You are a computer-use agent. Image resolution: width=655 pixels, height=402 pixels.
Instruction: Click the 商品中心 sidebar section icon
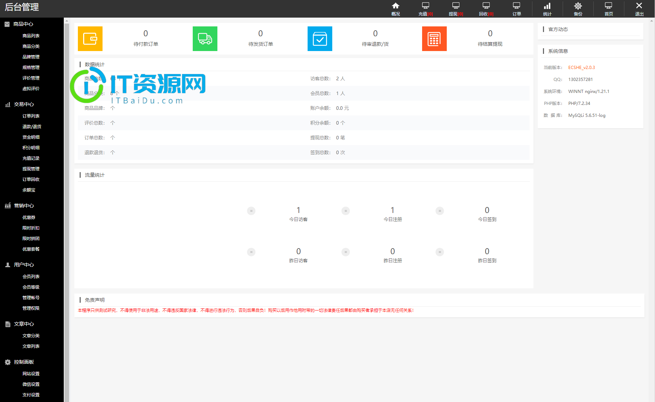7,24
